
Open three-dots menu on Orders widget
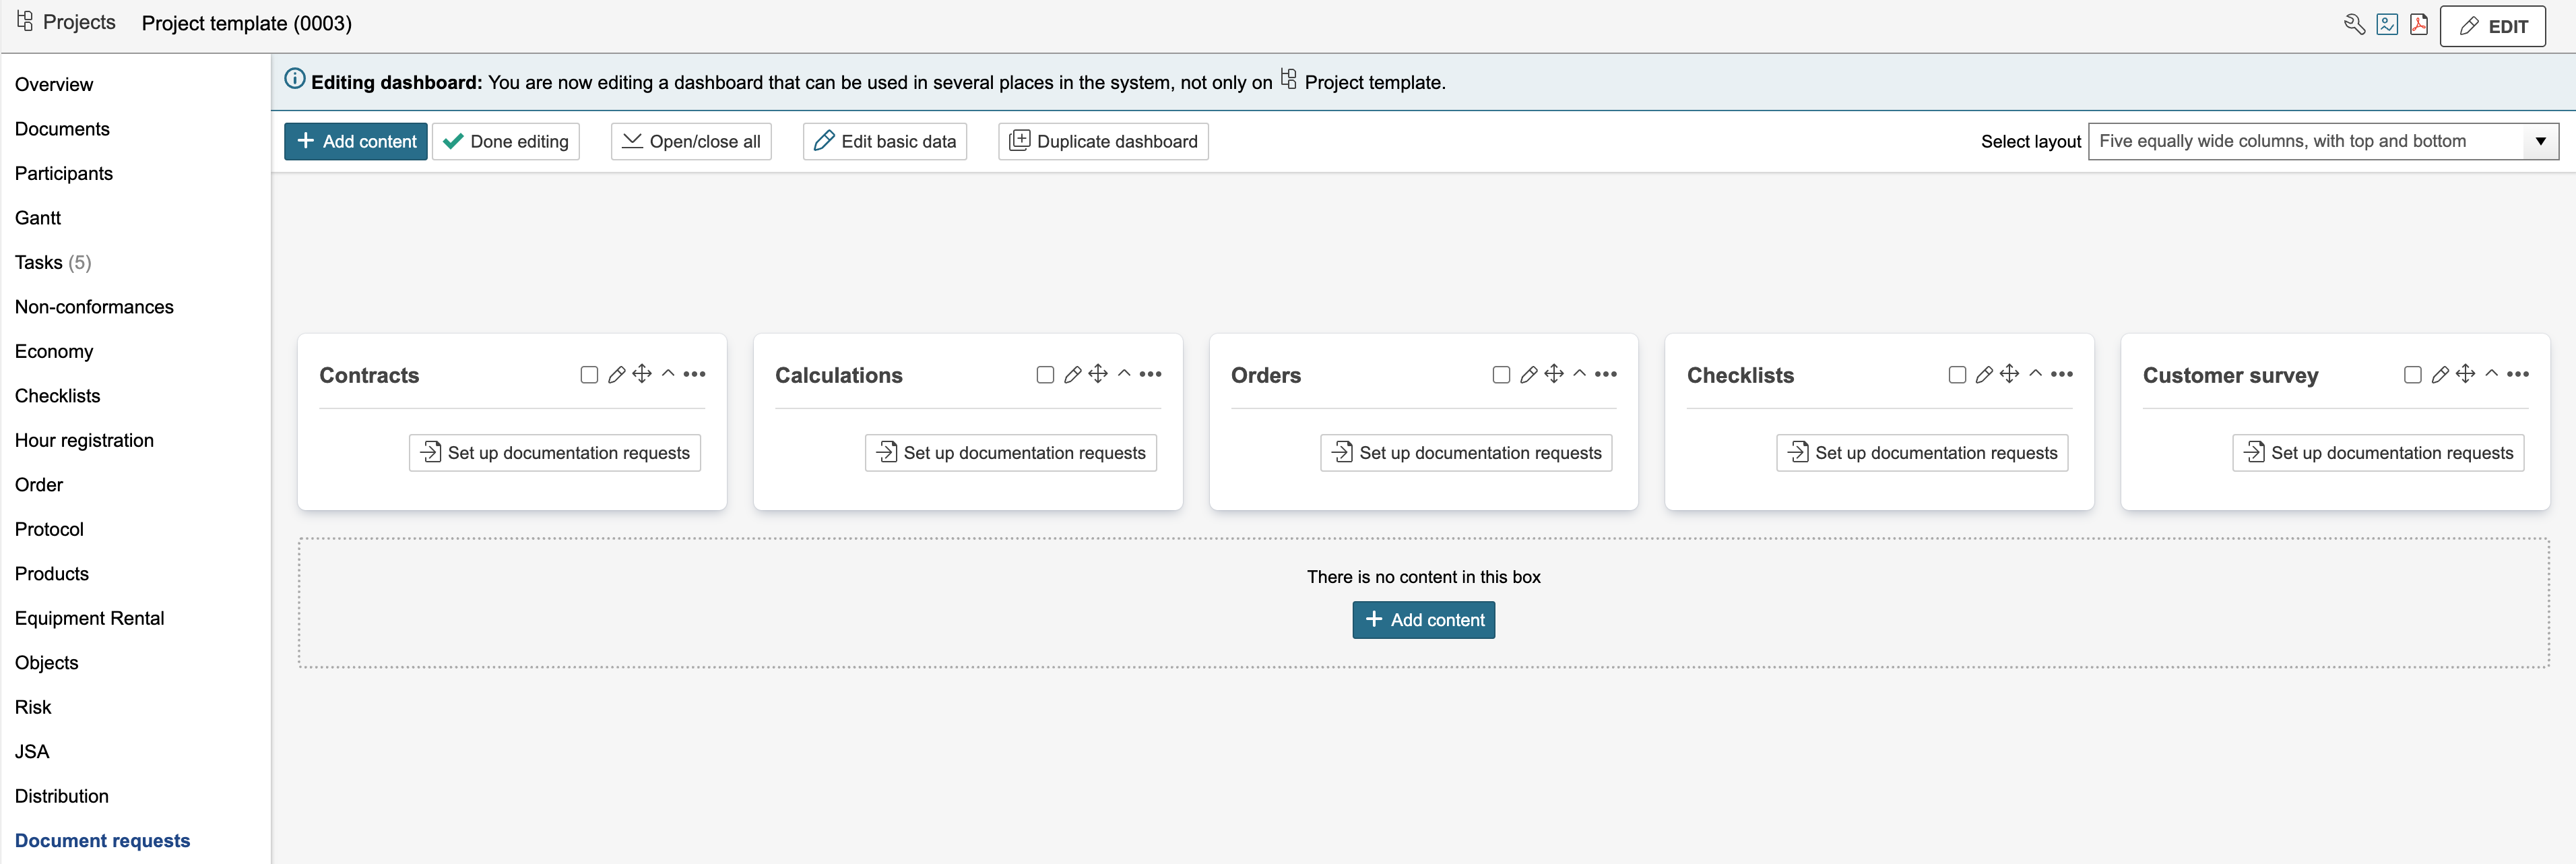point(1606,374)
